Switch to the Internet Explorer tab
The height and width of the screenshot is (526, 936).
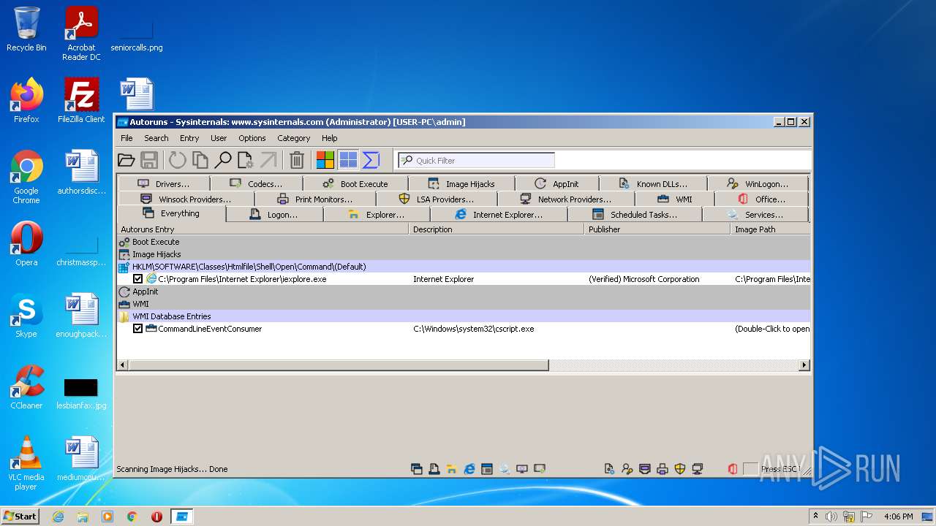(499, 215)
